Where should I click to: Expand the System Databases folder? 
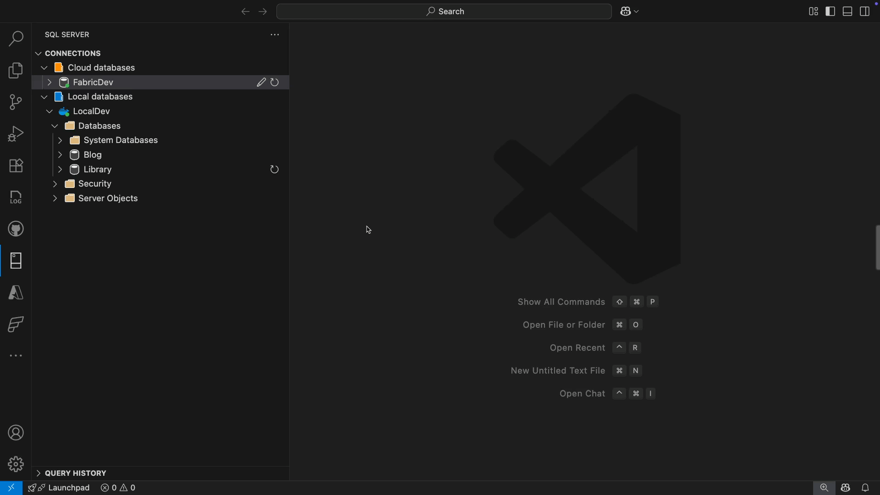(60, 140)
